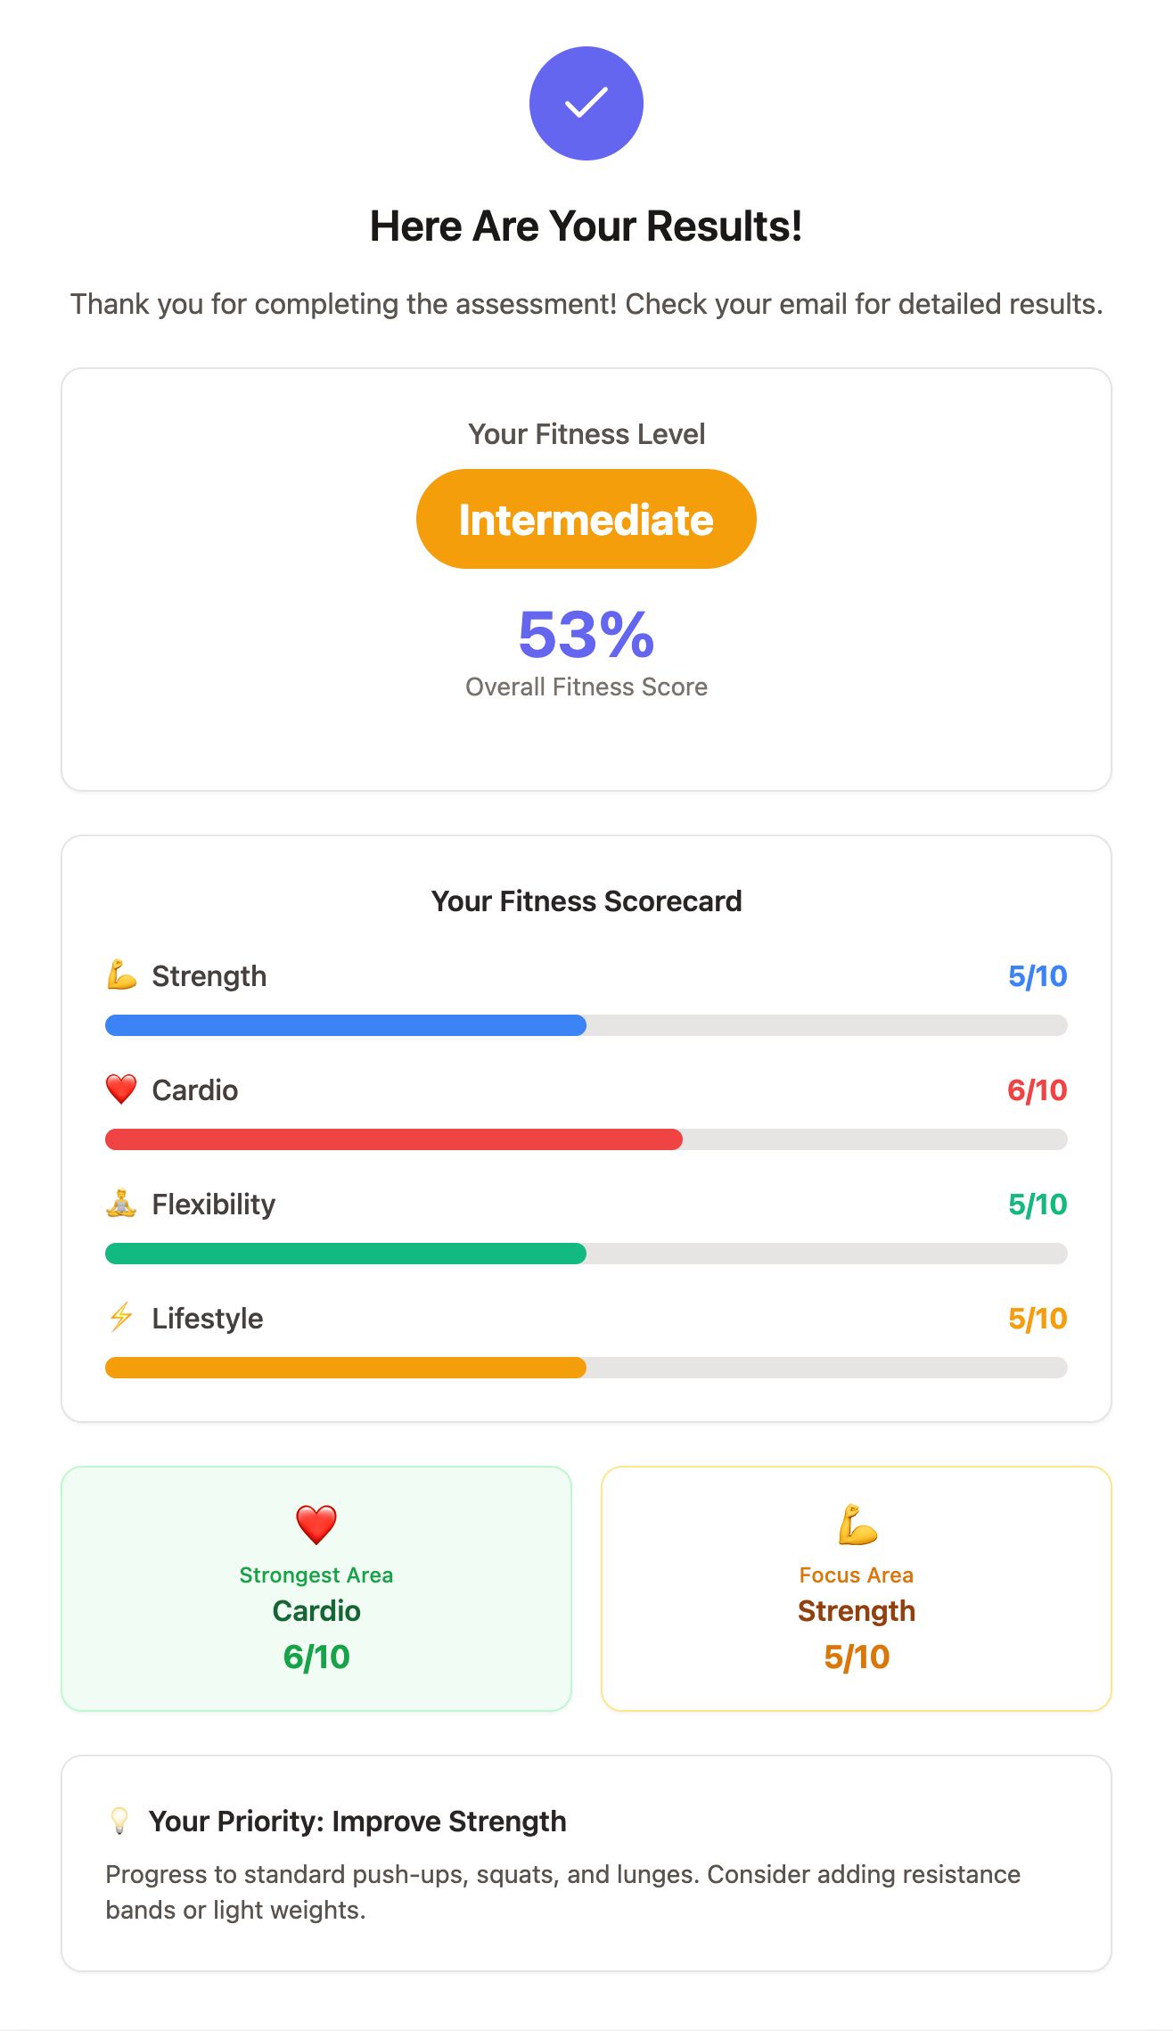This screenshot has height=2031, width=1173.
Task: Click the yoga person icon beside Flexibility
Action: click(121, 1204)
